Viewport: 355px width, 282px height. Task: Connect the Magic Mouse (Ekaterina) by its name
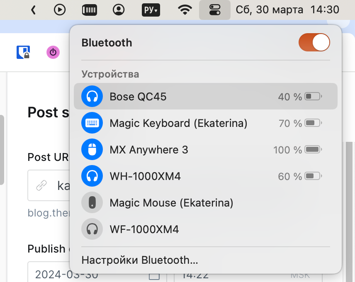pos(171,203)
